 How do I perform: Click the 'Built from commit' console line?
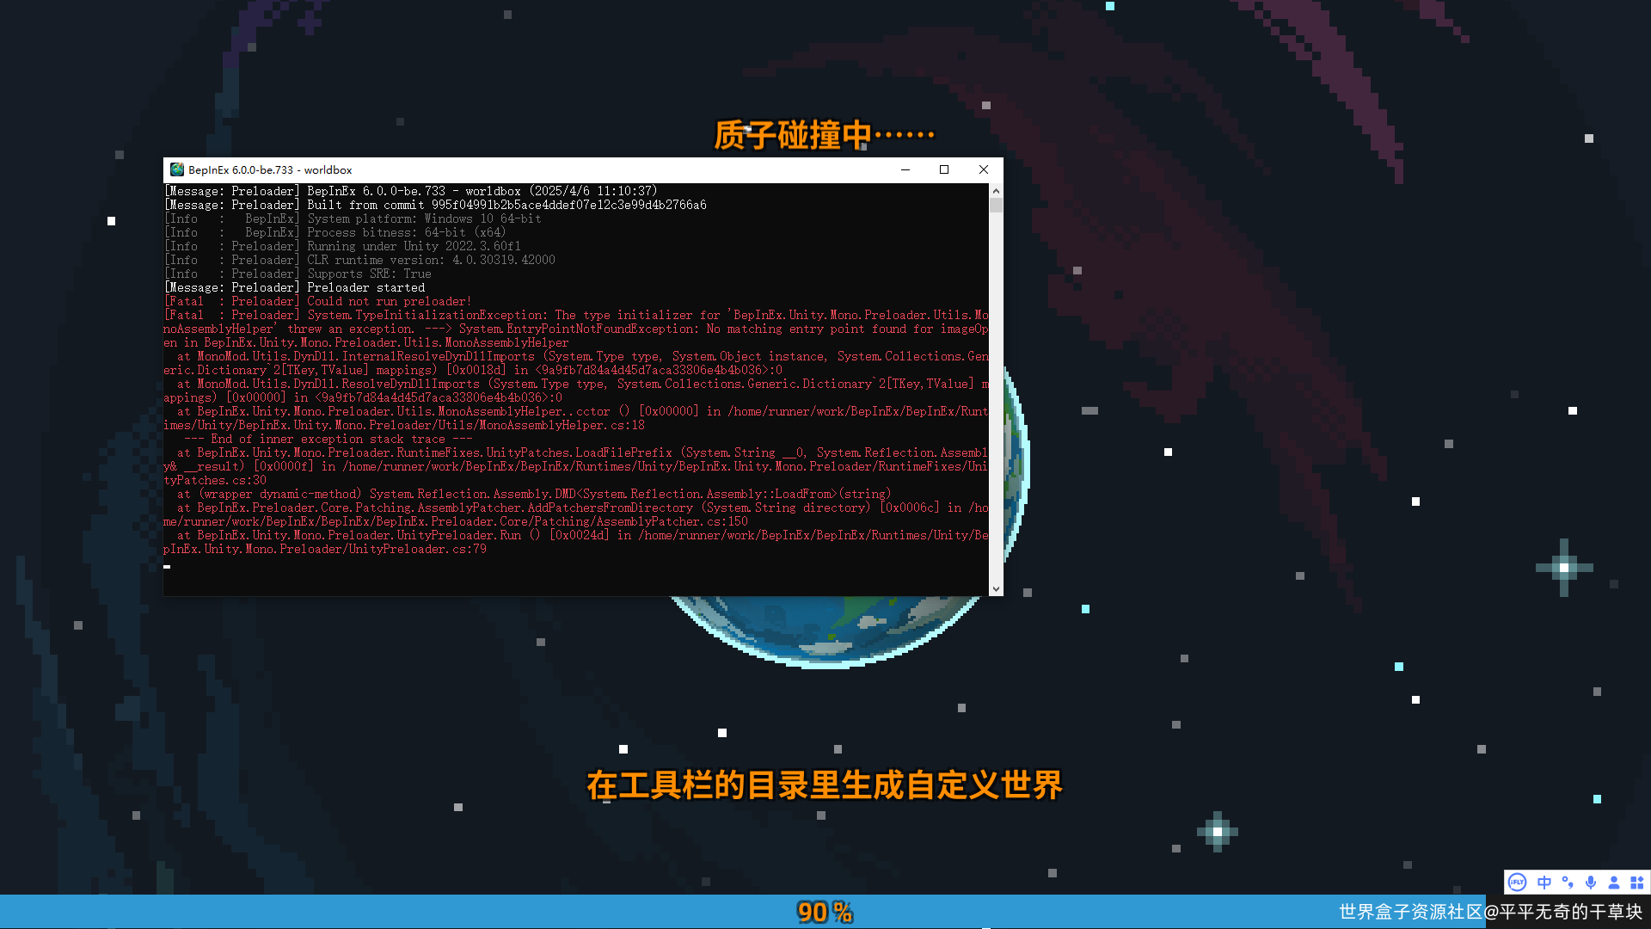[435, 205]
